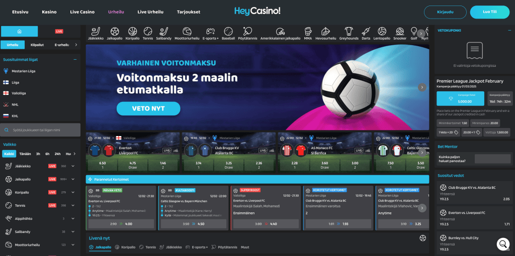Select the Moottoriurheilu helmet icon in top bar

pos(187,34)
